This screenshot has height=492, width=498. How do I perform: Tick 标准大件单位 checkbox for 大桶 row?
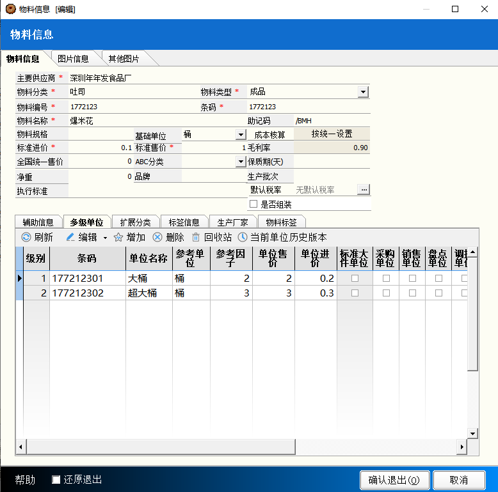tap(355, 279)
